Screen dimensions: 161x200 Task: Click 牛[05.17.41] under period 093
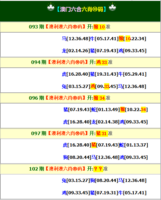click(104, 39)
